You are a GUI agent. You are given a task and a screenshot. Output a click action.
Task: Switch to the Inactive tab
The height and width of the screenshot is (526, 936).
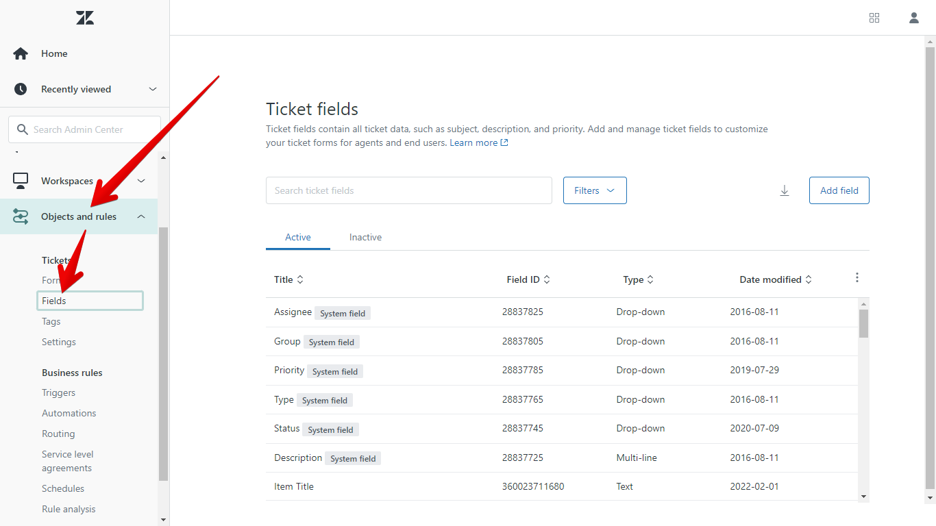(365, 237)
